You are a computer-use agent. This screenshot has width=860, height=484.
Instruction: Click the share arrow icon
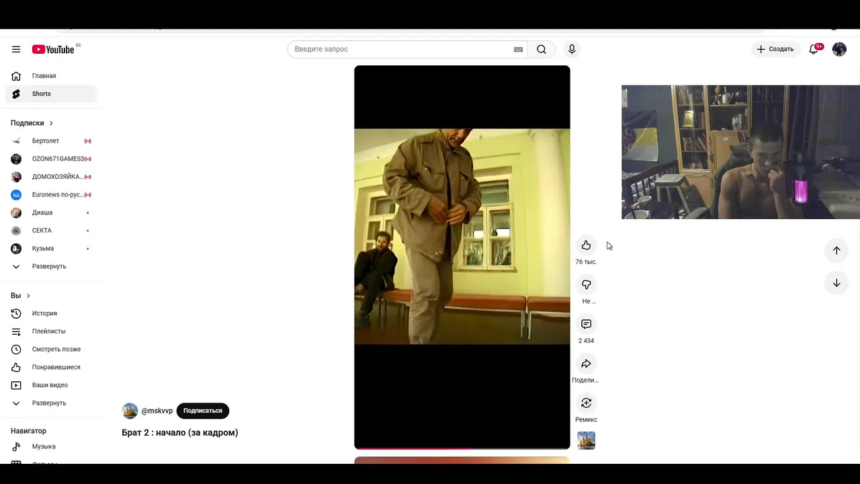(x=586, y=364)
